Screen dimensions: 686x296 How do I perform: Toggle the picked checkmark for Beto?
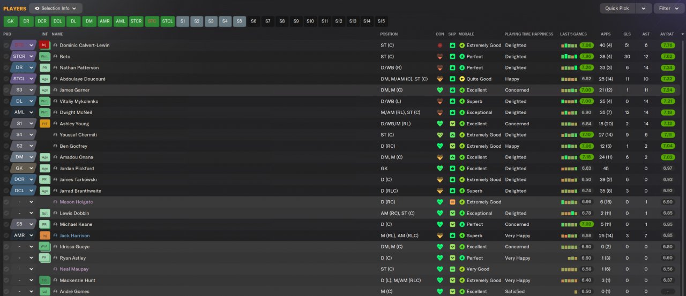click(6, 57)
